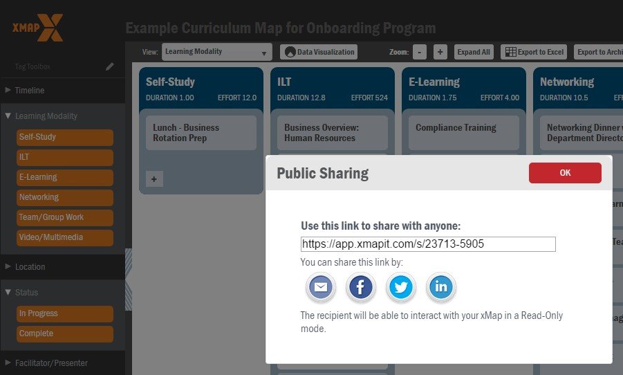Click Export to Archive button
Image resolution: width=623 pixels, height=375 pixels.
[x=598, y=52]
